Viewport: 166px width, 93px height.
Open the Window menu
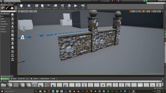tap(10, 3)
